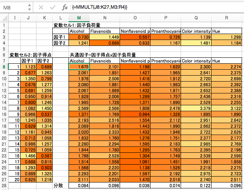Select column M header
This screenshot has height=190, width=244.
(79, 18)
